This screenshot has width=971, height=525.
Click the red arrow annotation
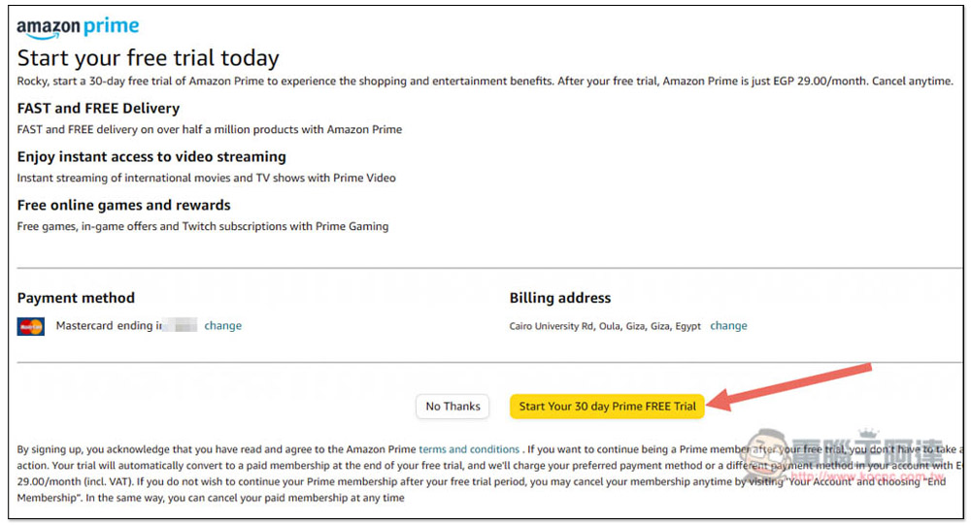(x=788, y=387)
